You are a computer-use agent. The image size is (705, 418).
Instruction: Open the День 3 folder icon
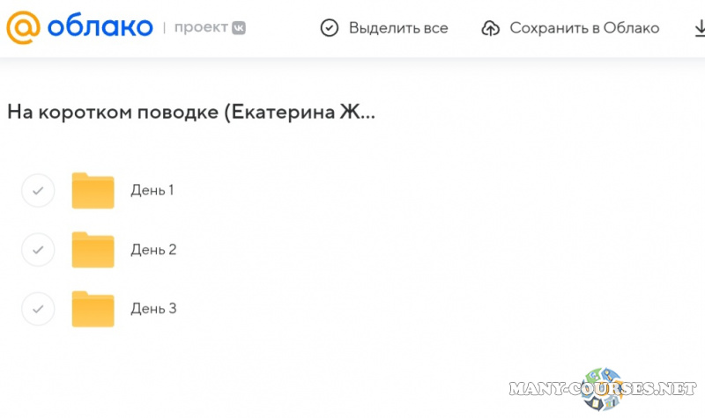93,309
